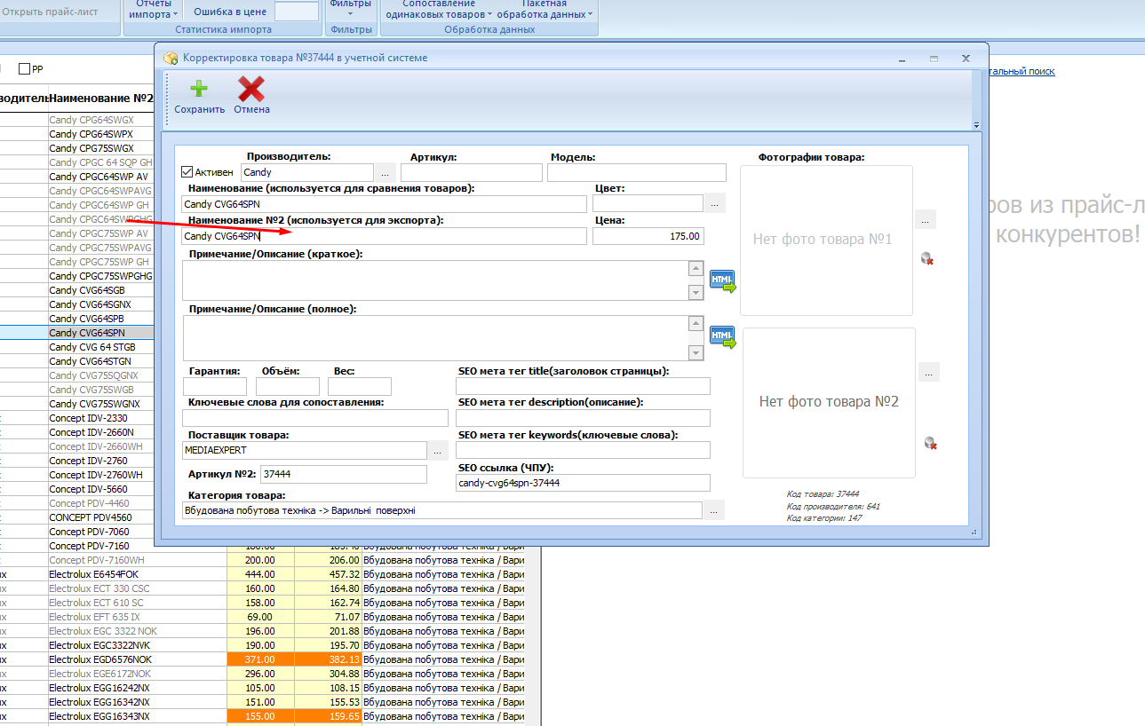Close the Корректировка товара dialog window
Screen dimensions: 1145x726
[966, 58]
